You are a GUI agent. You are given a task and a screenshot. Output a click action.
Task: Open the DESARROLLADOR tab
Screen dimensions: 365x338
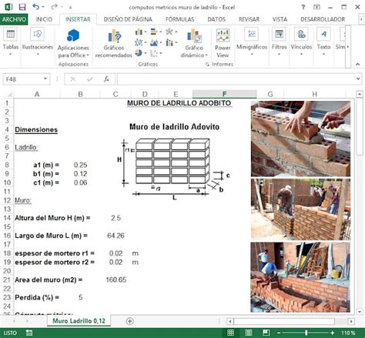323,19
